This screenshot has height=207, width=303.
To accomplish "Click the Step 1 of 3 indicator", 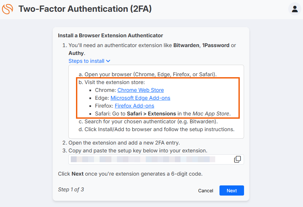I will click(71, 189).
